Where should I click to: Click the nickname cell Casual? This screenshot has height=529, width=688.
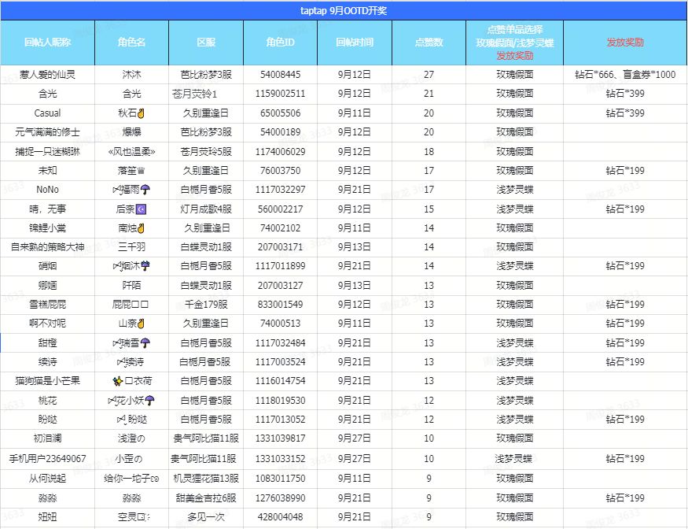[x=47, y=113]
